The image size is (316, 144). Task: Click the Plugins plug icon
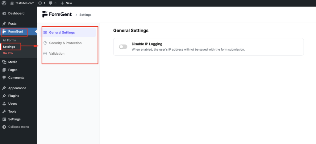tap(4, 96)
